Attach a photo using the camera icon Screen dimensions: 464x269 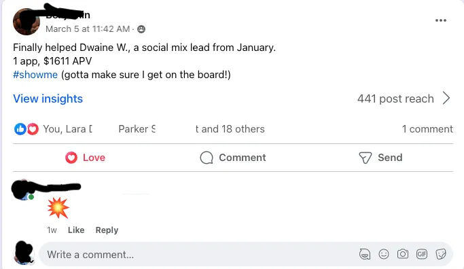[402, 254]
